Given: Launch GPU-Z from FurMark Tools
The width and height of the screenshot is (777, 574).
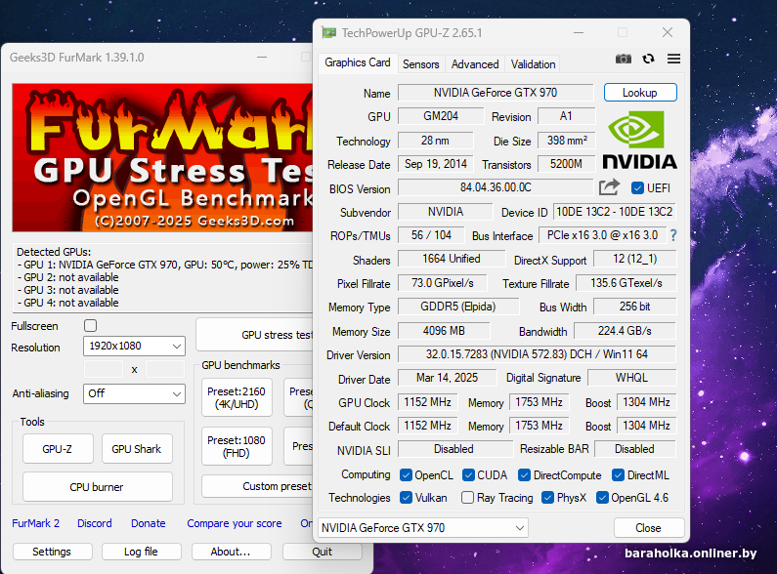Looking at the screenshot, I should [58, 449].
